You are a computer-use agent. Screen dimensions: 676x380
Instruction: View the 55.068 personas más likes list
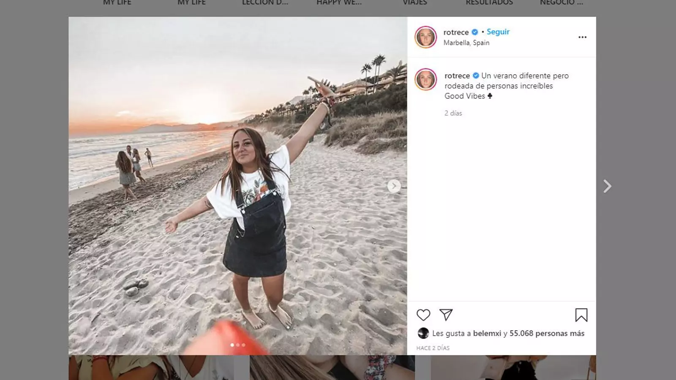tap(547, 334)
